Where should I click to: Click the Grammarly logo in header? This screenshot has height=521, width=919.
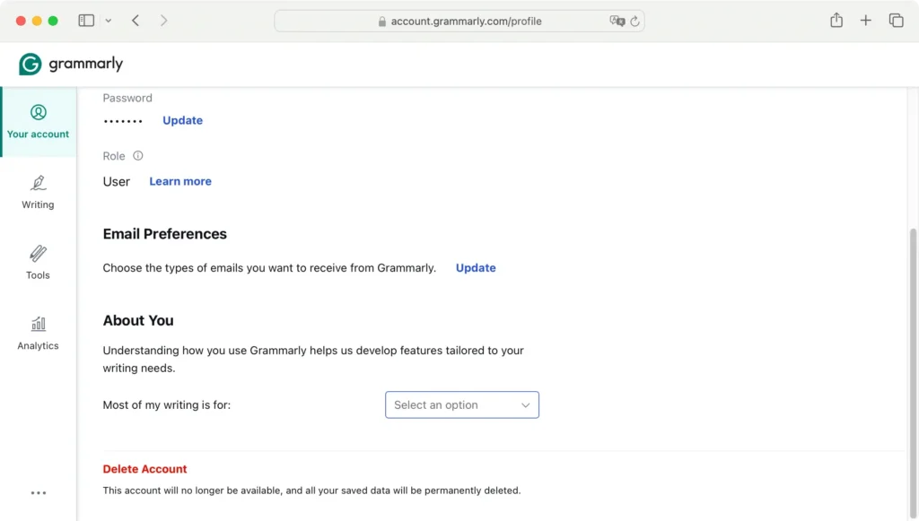pyautogui.click(x=71, y=65)
